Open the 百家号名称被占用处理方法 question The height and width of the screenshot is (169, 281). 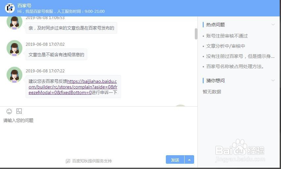(x=235, y=67)
